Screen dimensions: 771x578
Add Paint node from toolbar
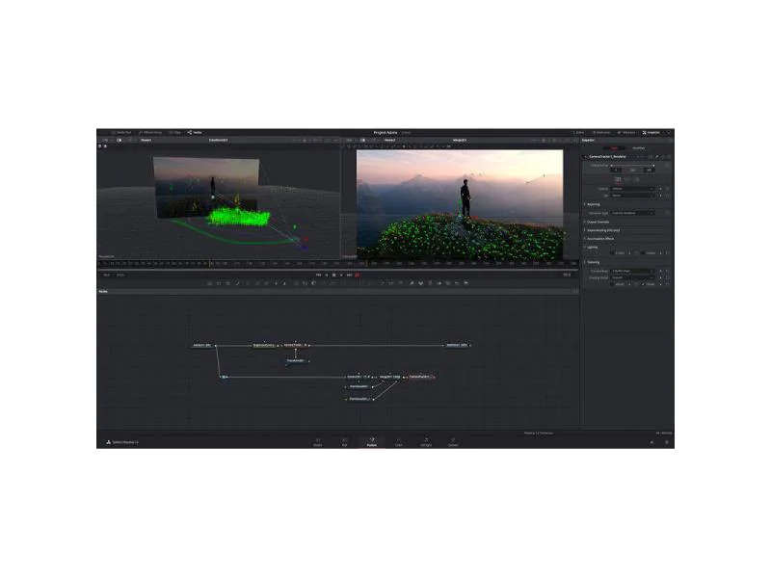pos(237,283)
